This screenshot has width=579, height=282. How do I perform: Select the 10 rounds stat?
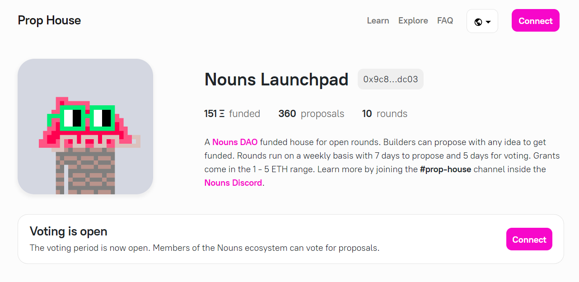coord(385,114)
